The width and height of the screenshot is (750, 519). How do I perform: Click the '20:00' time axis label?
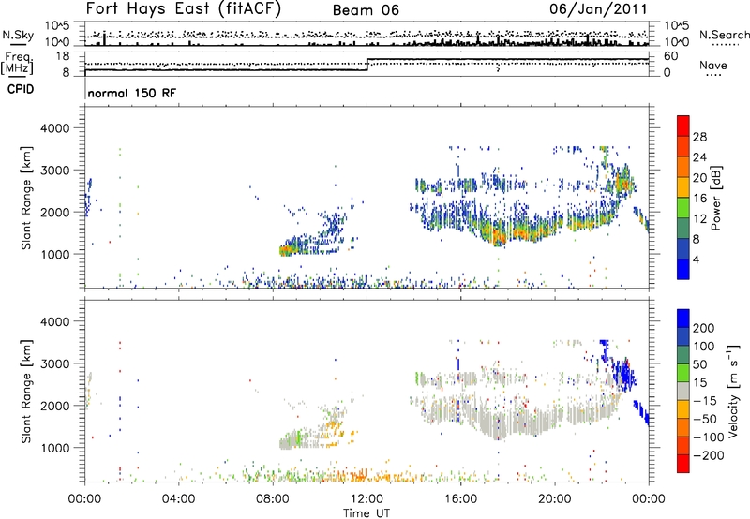554,499
